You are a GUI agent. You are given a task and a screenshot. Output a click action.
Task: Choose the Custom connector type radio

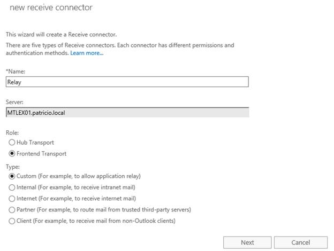tap(12, 176)
